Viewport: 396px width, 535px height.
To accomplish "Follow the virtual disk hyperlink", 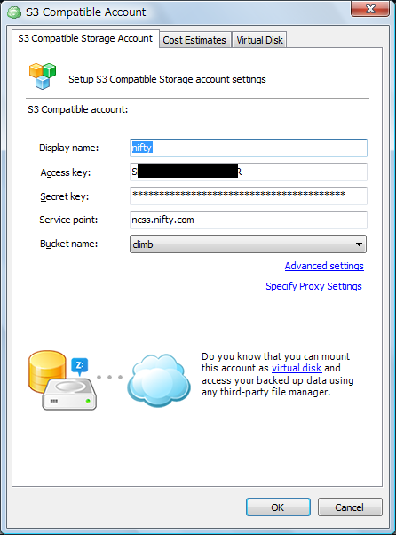I will click(297, 368).
